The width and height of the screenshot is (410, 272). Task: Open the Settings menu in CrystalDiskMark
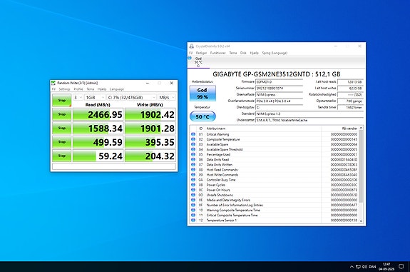64,89
